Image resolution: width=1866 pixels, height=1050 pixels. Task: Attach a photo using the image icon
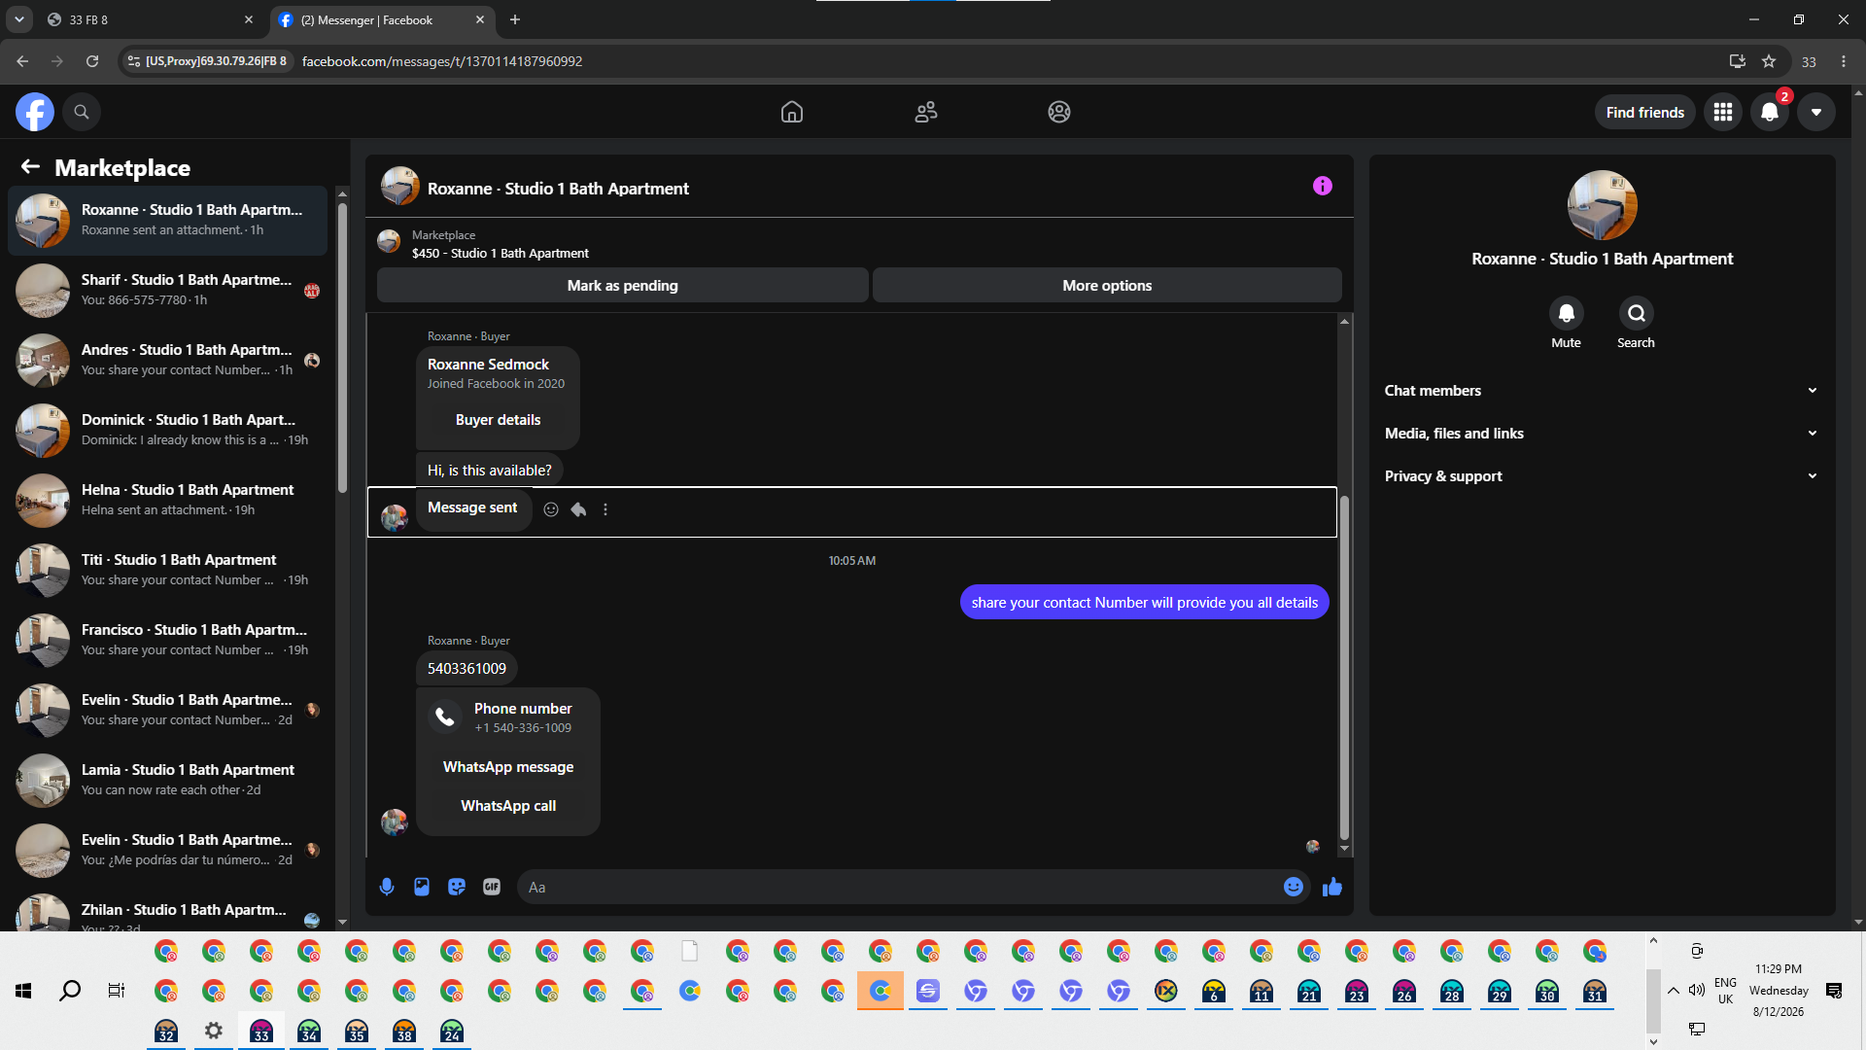point(422,887)
